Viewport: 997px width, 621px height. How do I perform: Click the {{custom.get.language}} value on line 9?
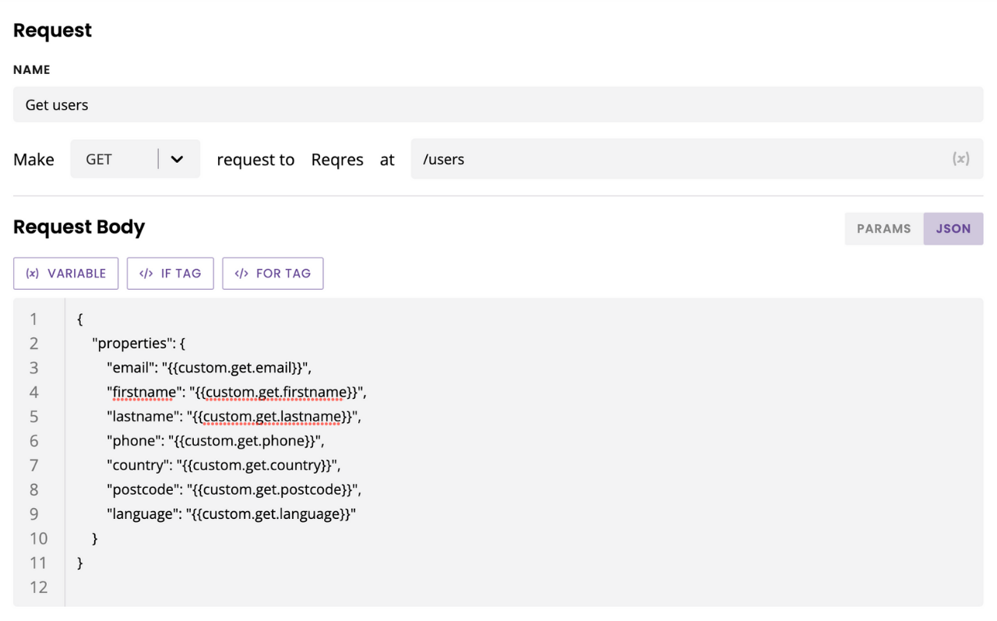click(270, 514)
